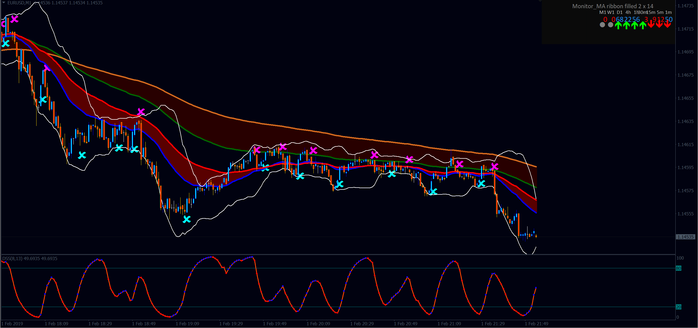Image resolution: width=698 pixels, height=328 pixels.
Task: Click the magenta X marker near 18:49 crossover
Action: click(141, 112)
